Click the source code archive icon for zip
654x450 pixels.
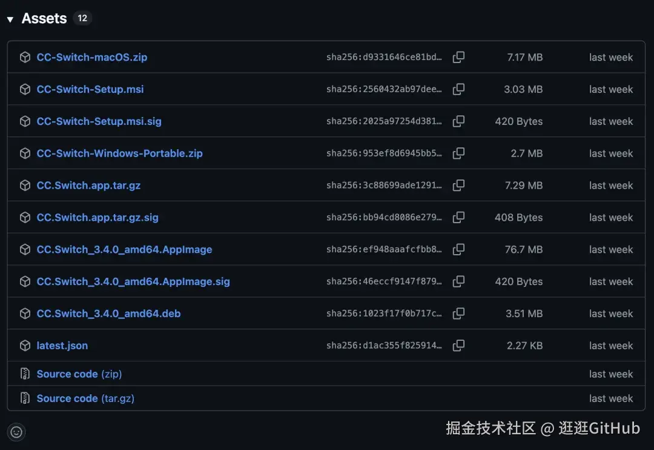click(25, 374)
